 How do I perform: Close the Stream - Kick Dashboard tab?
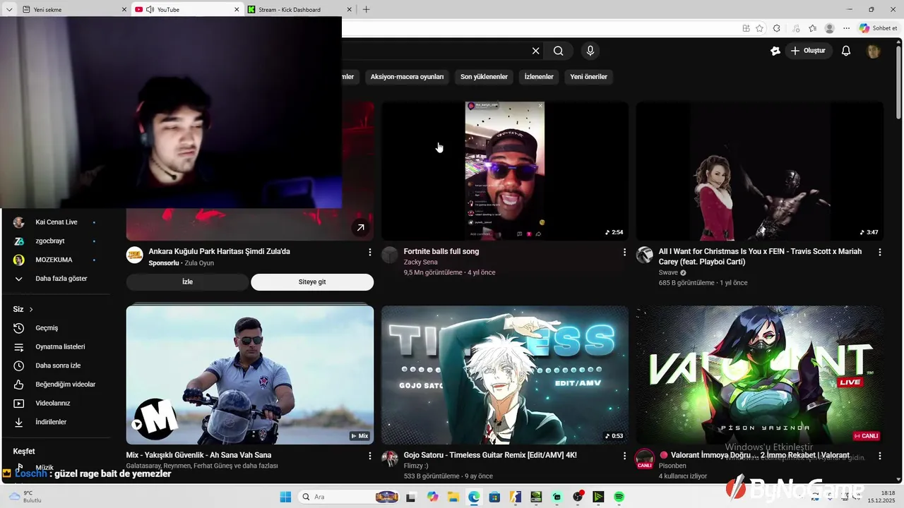(349, 9)
